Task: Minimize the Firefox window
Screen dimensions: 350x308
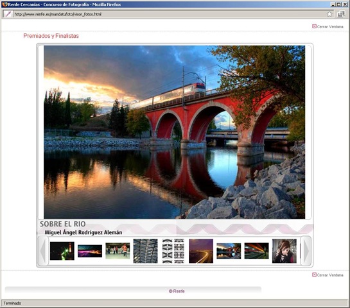Action: (x=333, y=4)
